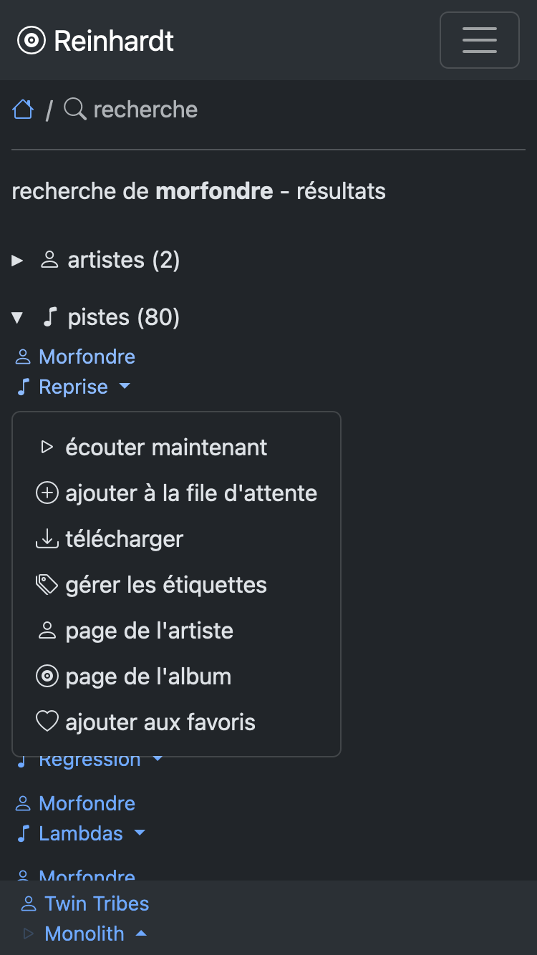Screen dimensions: 537x955
Task: Open Morfondre artist link above Lambdas
Action: (87, 803)
